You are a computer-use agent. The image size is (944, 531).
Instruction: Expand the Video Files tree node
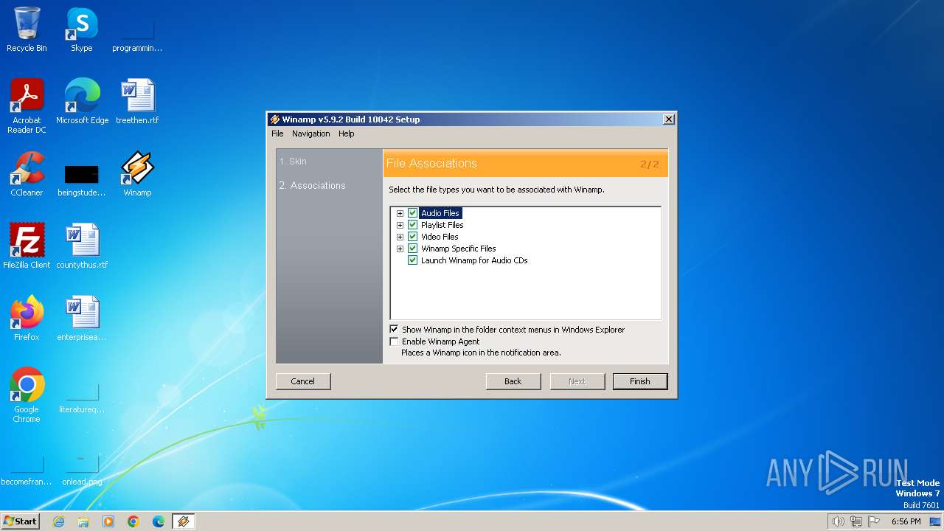click(400, 237)
